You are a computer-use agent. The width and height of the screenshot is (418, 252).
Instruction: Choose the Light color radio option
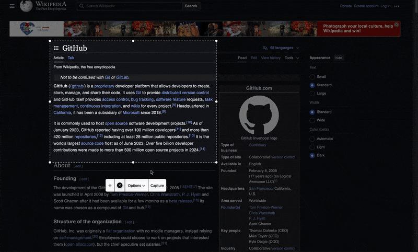coord(312,147)
